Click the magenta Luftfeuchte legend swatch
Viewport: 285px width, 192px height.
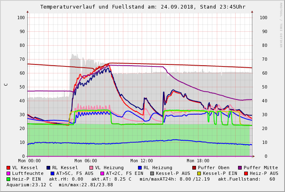(9, 173)
